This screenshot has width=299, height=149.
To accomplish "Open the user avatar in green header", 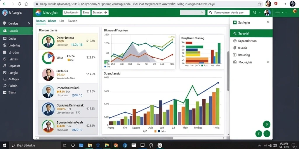I will (267, 13).
